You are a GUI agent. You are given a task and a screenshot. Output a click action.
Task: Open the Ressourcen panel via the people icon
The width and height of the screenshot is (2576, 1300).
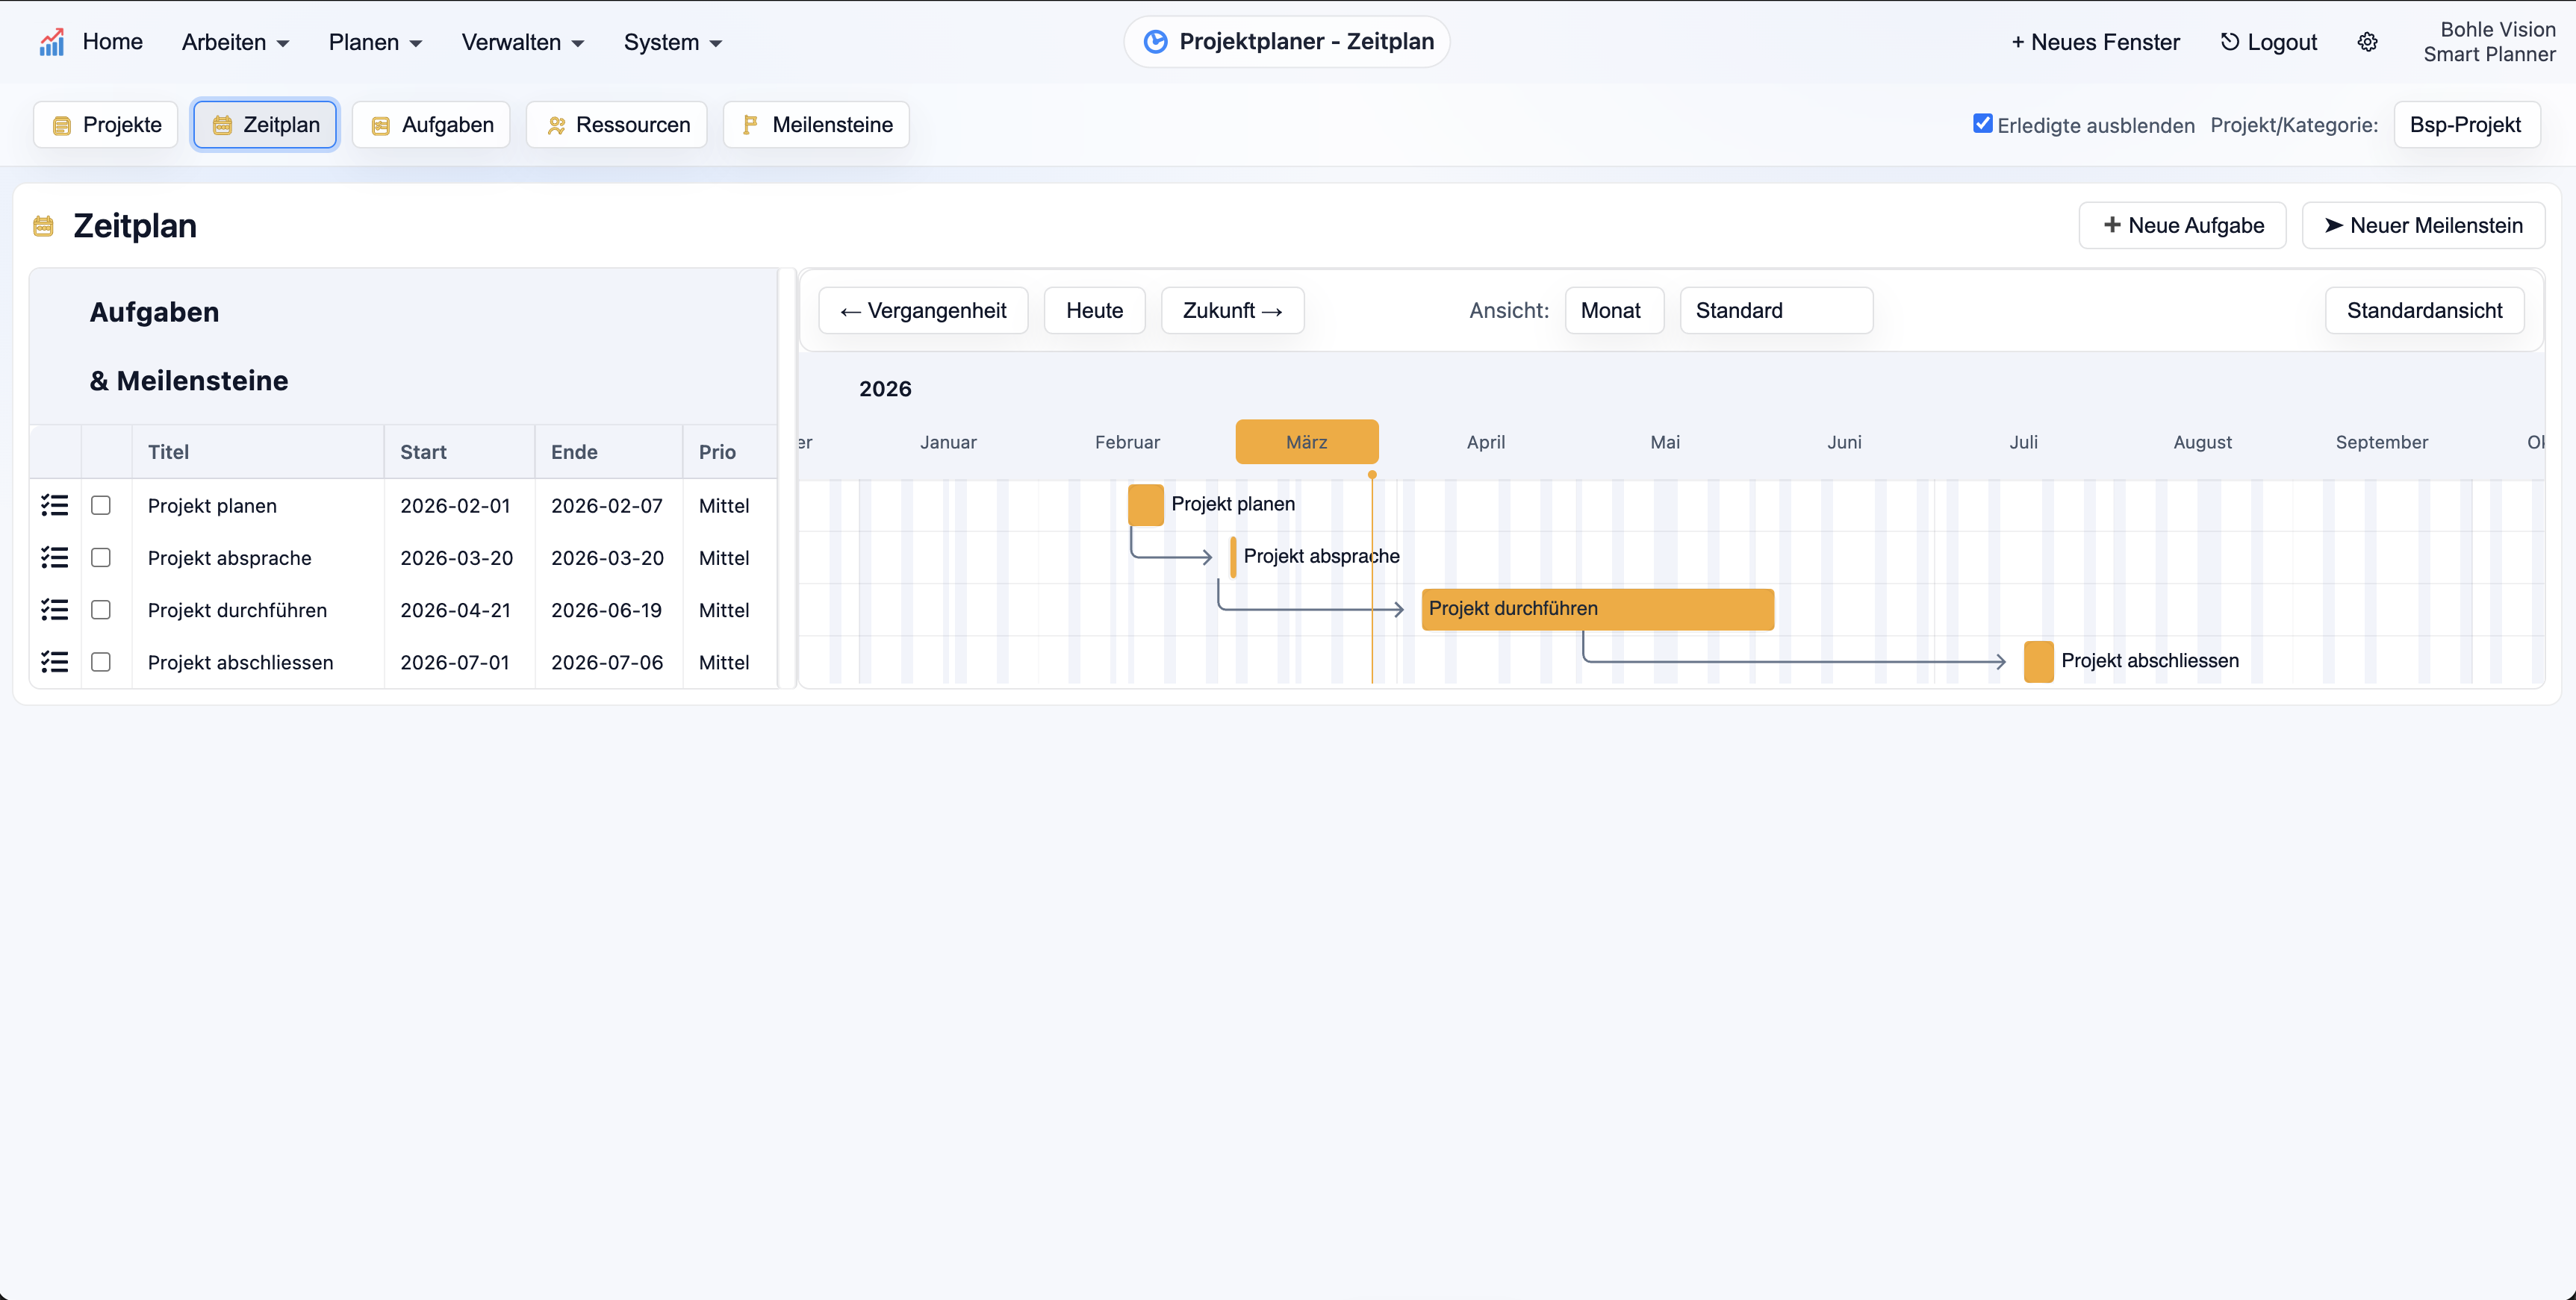tap(557, 124)
